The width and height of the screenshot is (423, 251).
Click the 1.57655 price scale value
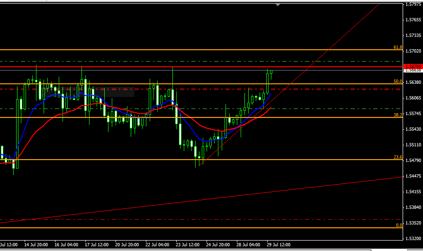413,20
